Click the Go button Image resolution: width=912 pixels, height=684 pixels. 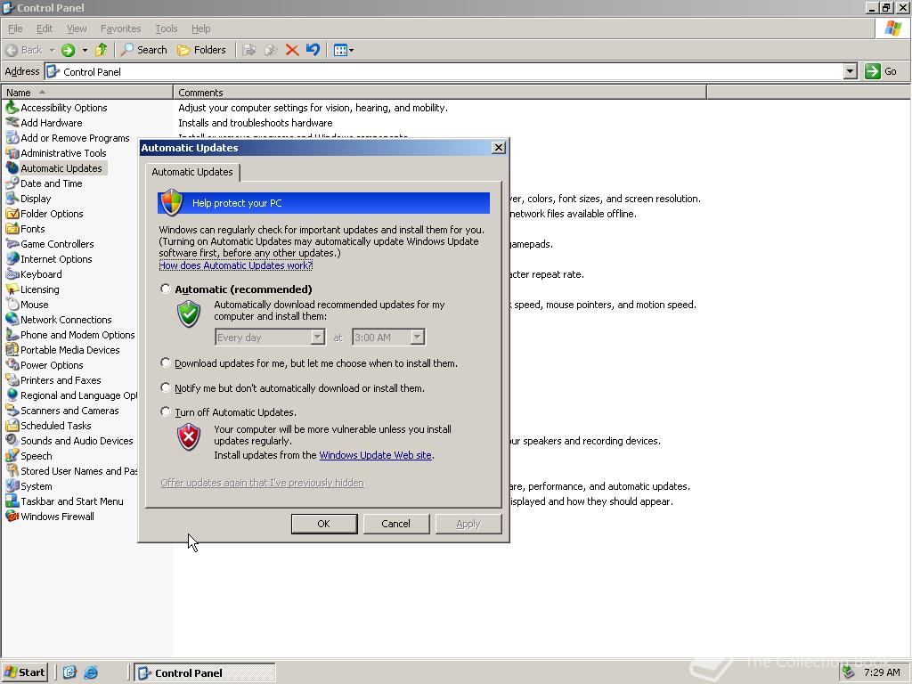882,71
